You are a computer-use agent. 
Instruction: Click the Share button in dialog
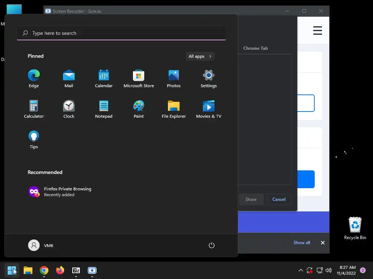point(251,199)
